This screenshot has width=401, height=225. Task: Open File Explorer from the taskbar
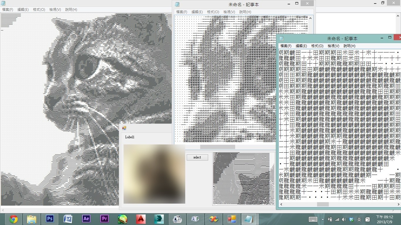[x=32, y=219]
